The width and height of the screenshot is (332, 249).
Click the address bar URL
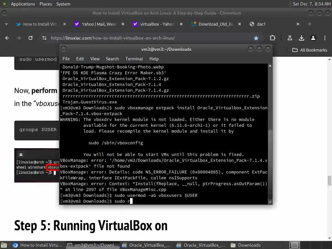(x=113, y=38)
